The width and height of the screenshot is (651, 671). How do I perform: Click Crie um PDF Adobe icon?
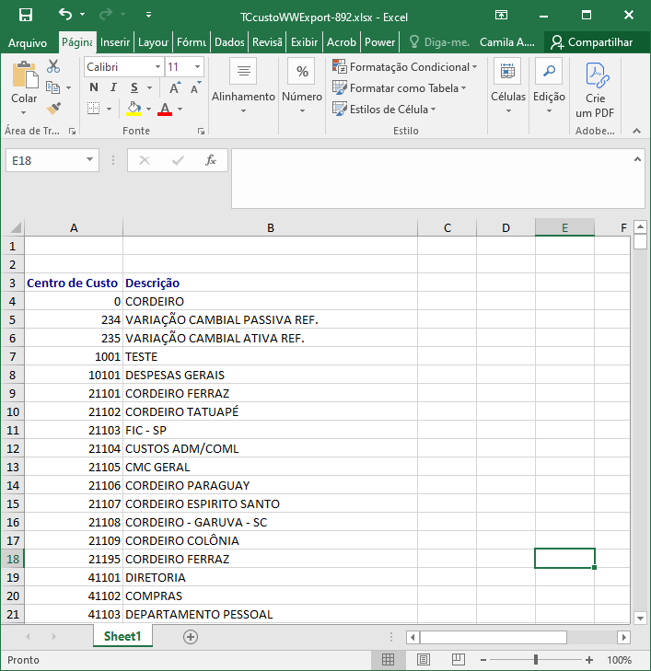point(596,91)
